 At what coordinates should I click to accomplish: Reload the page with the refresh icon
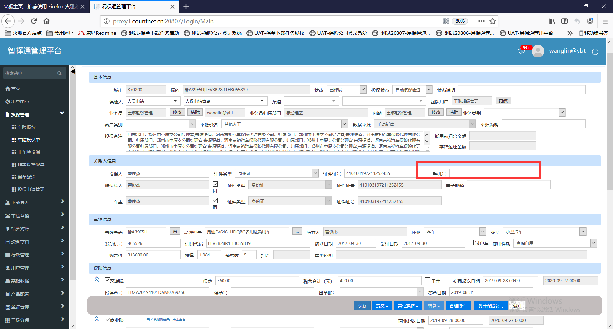(34, 21)
